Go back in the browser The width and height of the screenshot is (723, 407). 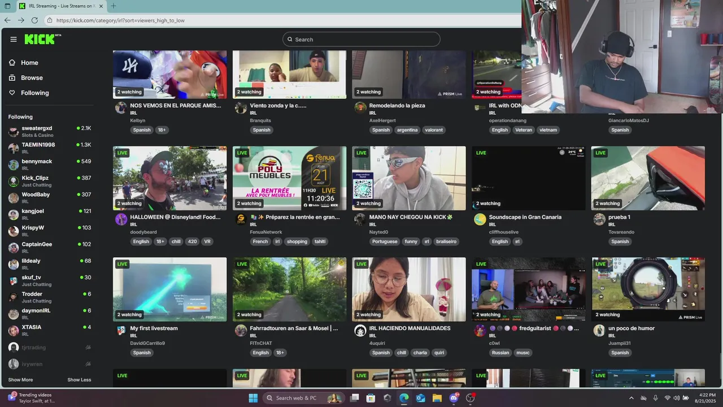[x=7, y=20]
